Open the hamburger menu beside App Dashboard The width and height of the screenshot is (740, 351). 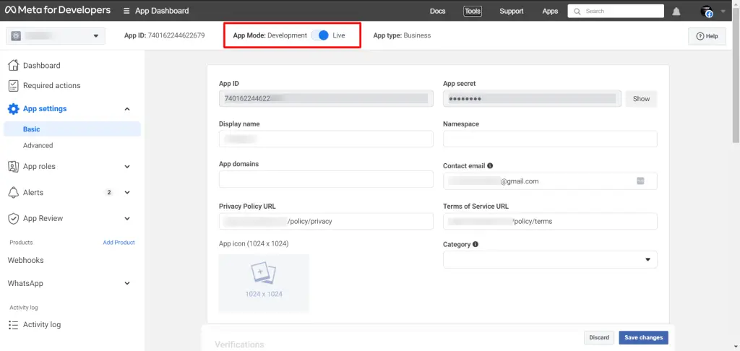coord(126,11)
